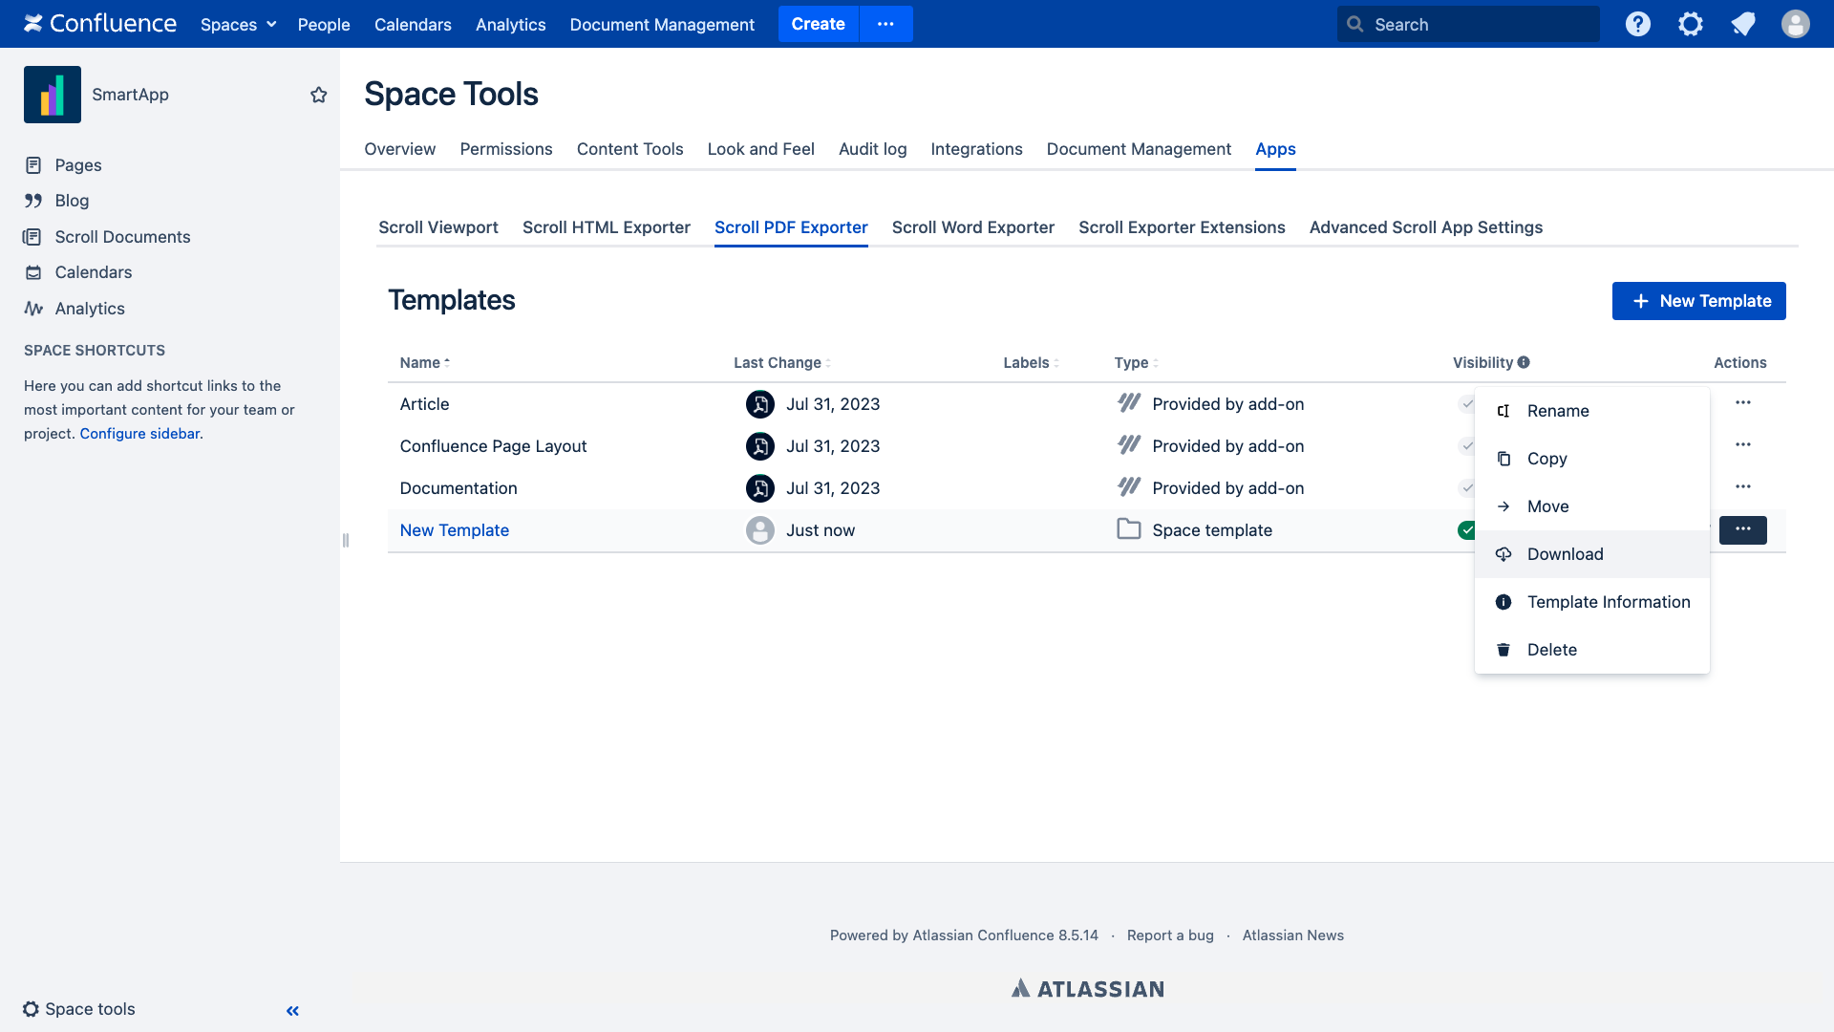Screen dimensions: 1834x1032
Task: Click the Visibility info icon
Action: 1524,362
